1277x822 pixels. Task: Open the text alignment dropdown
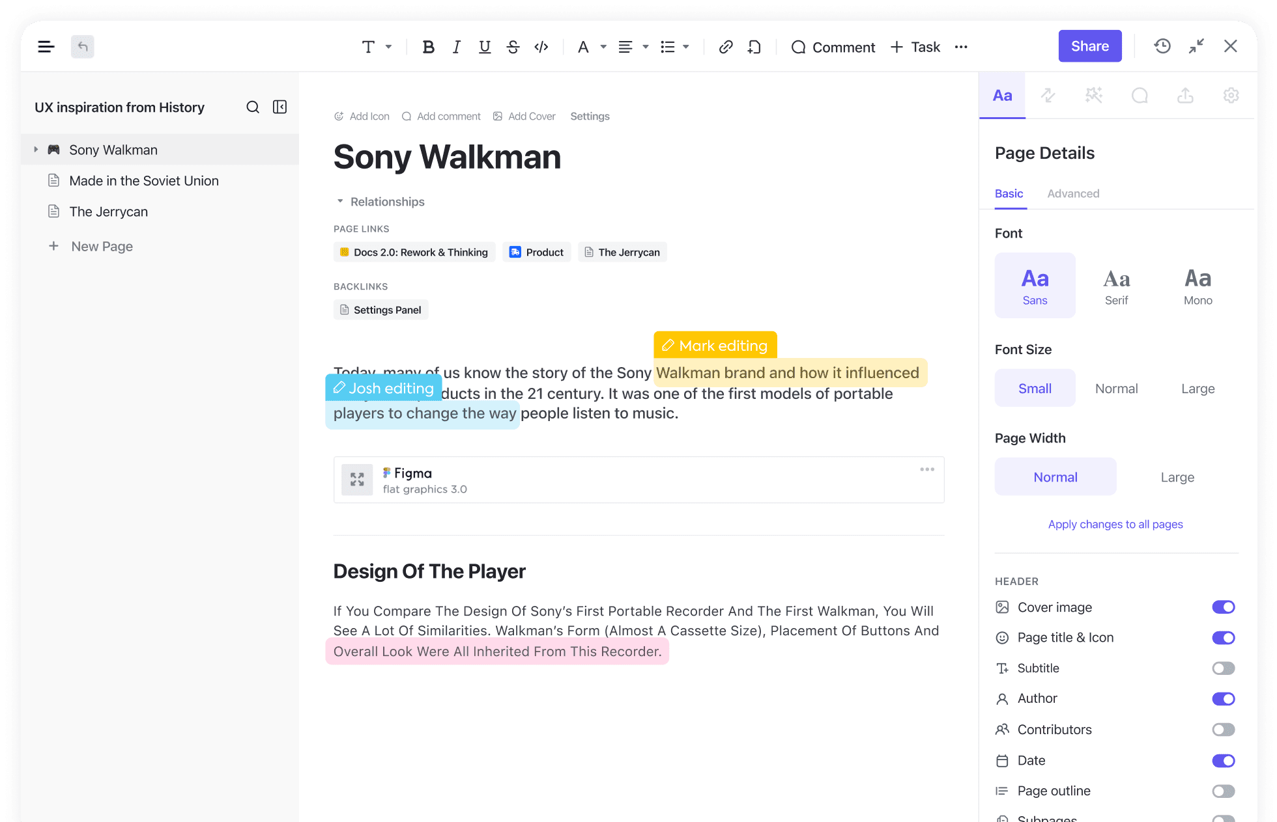coord(633,46)
